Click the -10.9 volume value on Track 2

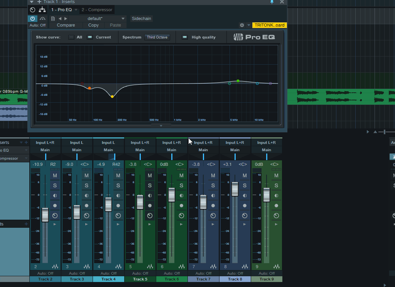coord(38,164)
